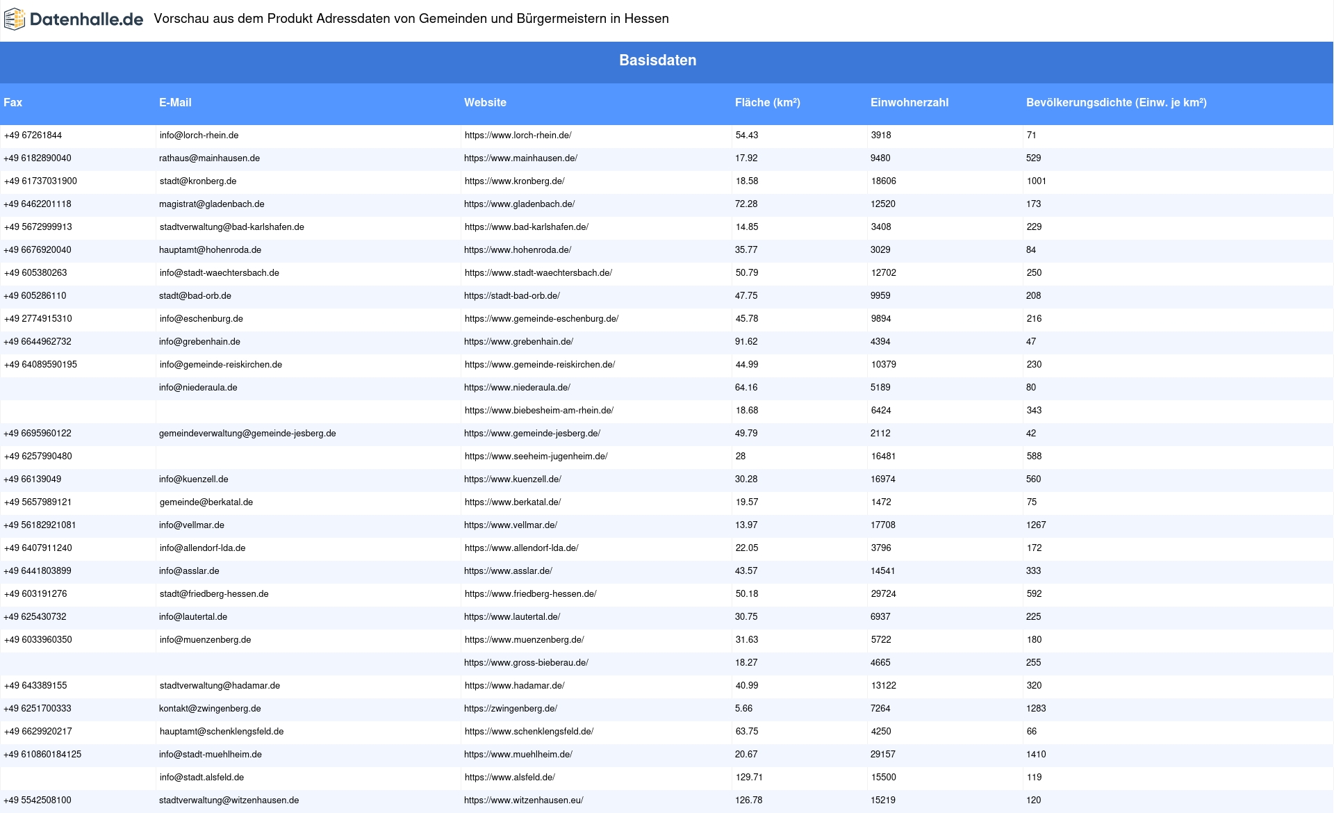Select email hauptamt@schenklengsfeld.de
The height and width of the screenshot is (813, 1334).
pyautogui.click(x=222, y=732)
